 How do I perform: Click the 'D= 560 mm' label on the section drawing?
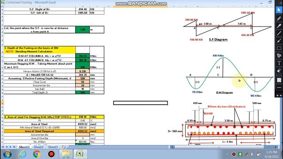coord(175,131)
